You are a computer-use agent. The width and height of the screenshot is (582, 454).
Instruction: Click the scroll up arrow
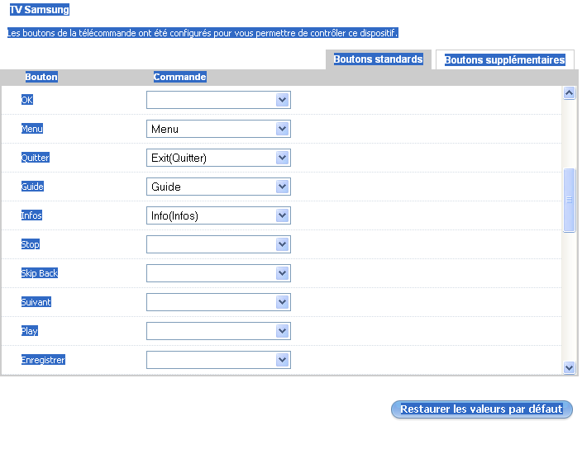point(569,93)
